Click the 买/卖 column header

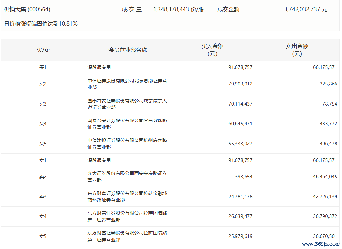(x=43, y=50)
